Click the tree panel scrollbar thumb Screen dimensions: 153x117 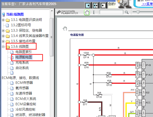pos(52,37)
